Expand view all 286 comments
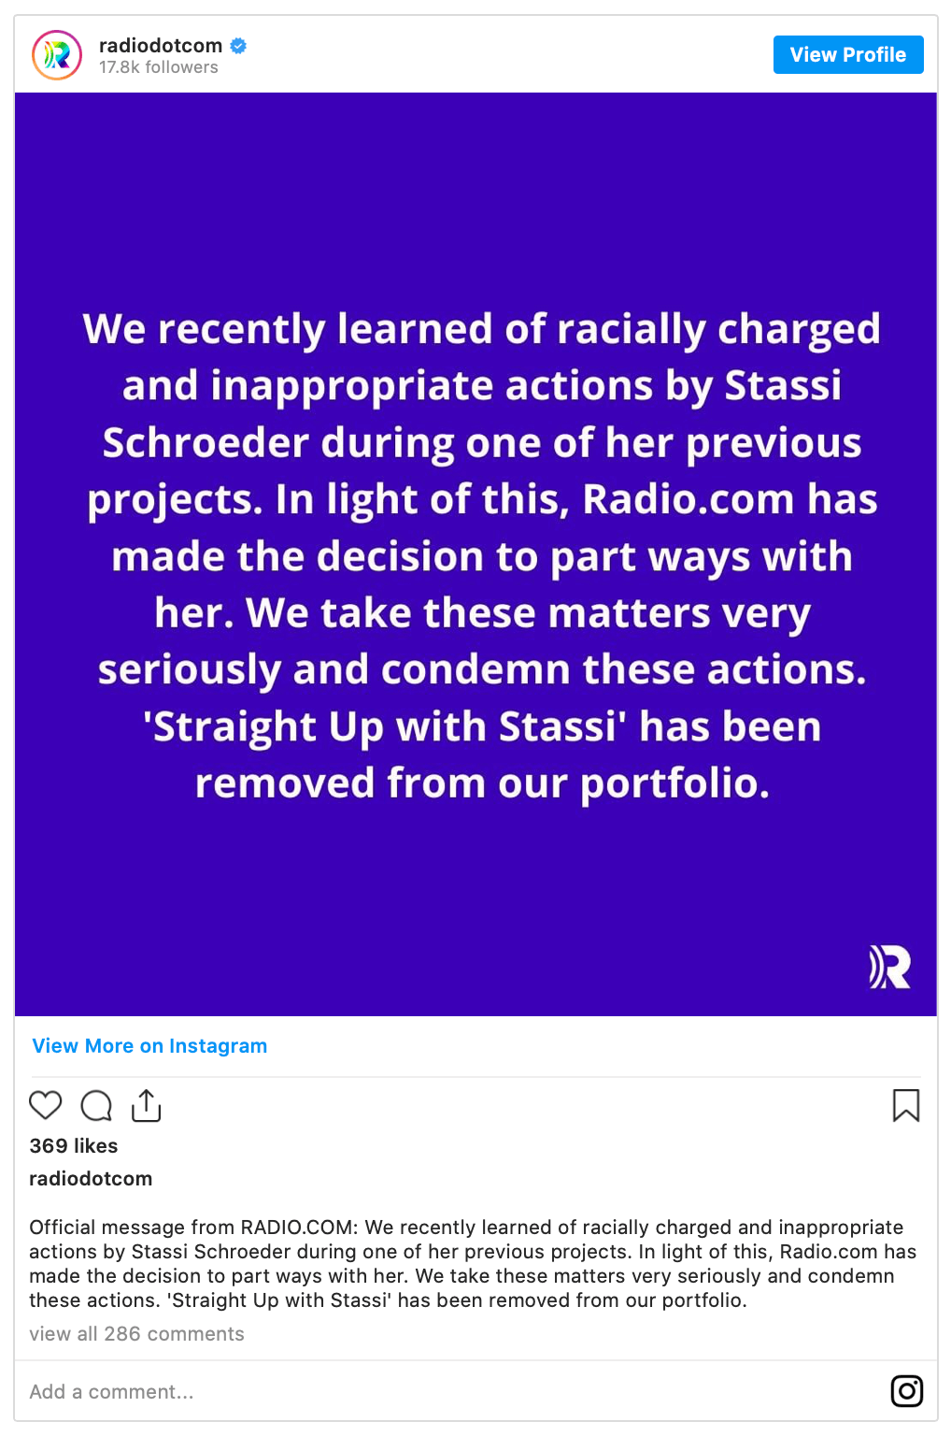 pos(136,1334)
